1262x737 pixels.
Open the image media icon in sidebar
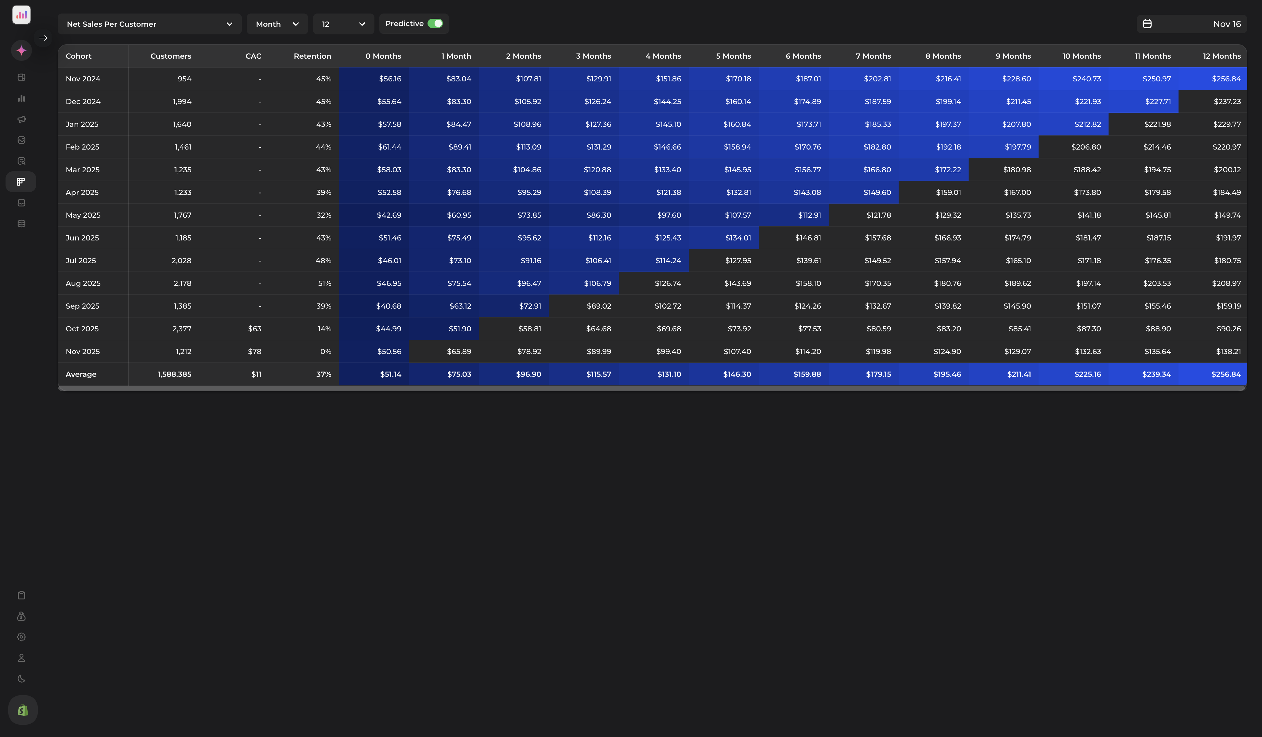[x=21, y=140]
